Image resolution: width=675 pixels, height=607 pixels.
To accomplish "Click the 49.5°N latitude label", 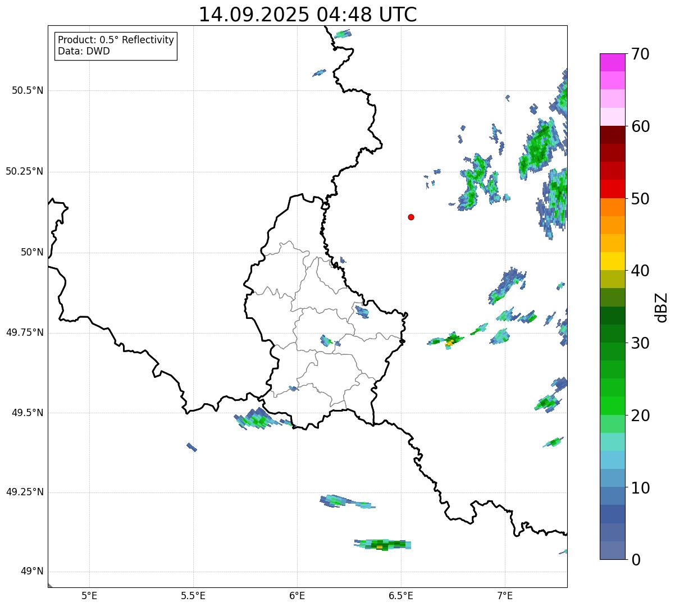I will pyautogui.click(x=28, y=413).
